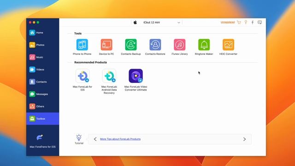Open the HEIC Converter tool
295x166 pixels.
coord(228,45)
